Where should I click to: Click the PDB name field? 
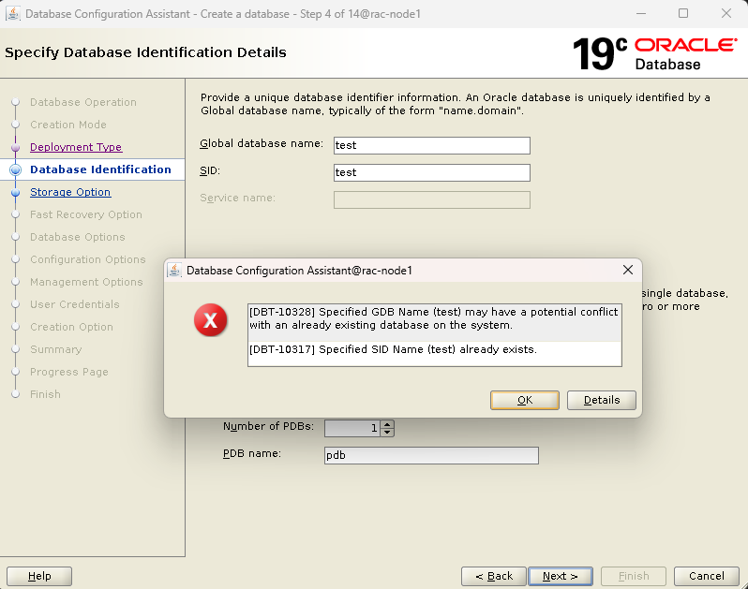431,455
